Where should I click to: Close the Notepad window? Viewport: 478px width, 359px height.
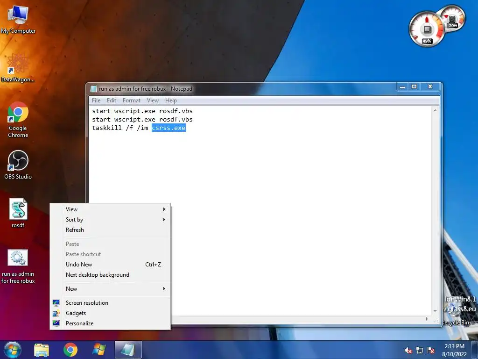click(x=430, y=87)
